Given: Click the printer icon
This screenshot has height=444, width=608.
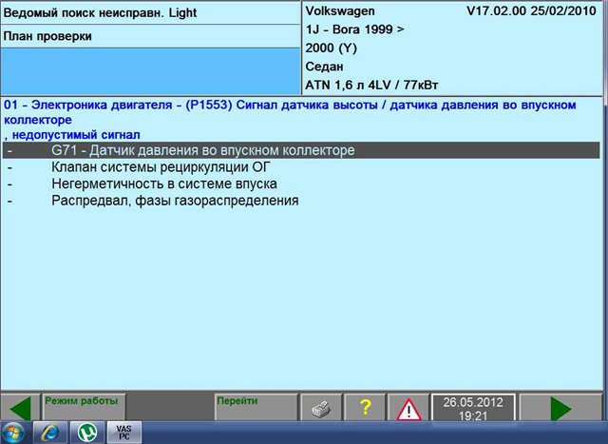Looking at the screenshot, I should pos(321,408).
